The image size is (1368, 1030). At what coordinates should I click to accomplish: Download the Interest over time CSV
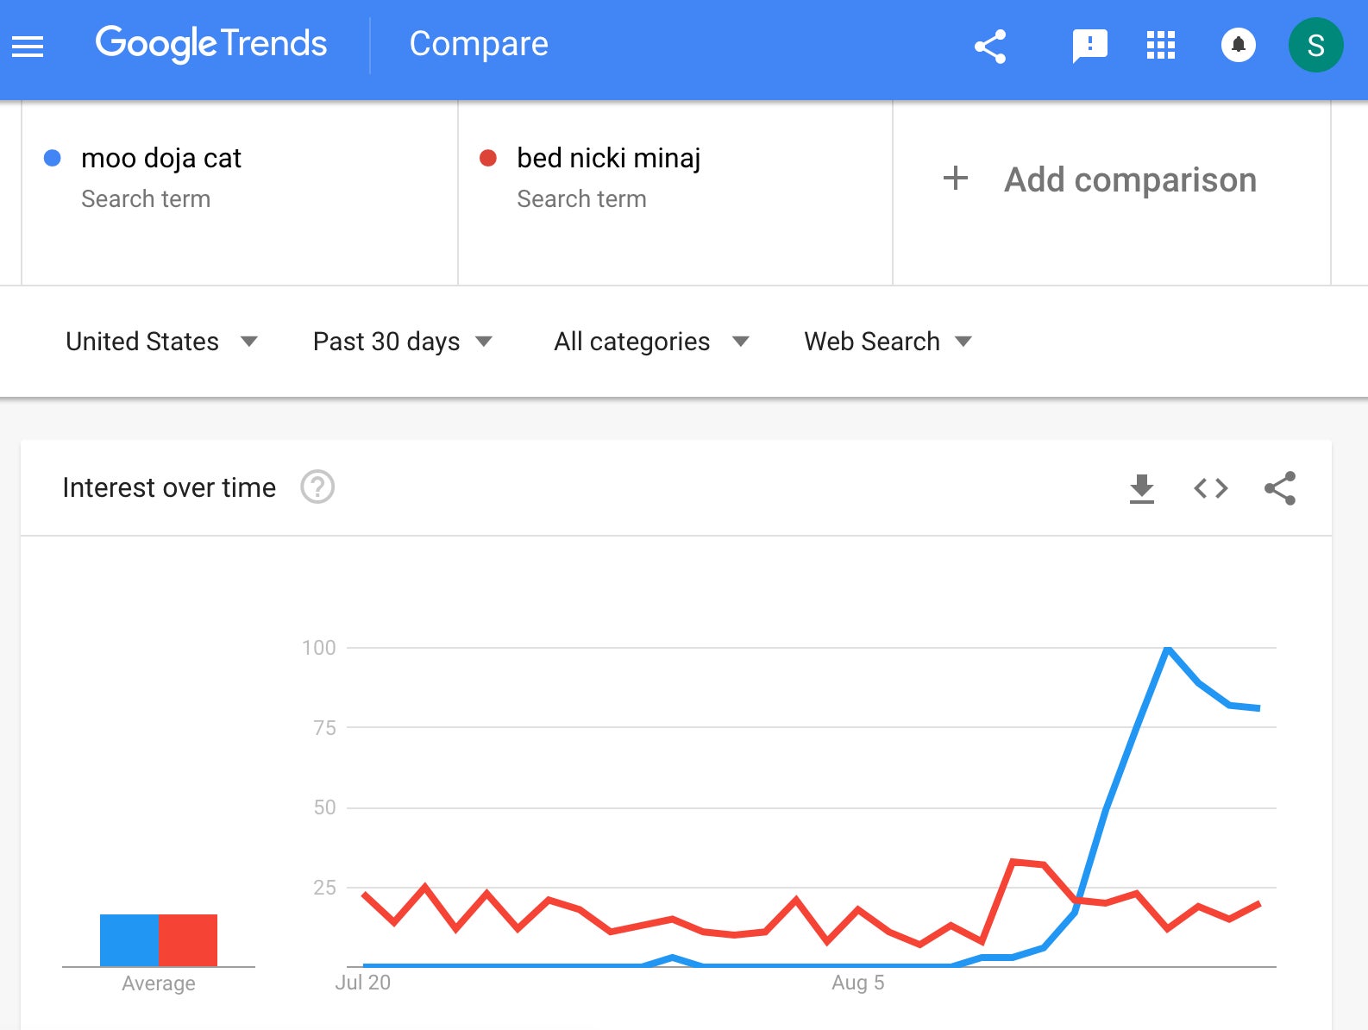pyautogui.click(x=1141, y=488)
